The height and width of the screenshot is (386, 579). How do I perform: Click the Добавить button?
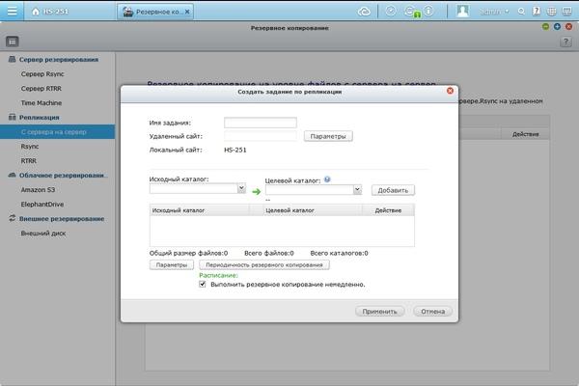tap(393, 190)
